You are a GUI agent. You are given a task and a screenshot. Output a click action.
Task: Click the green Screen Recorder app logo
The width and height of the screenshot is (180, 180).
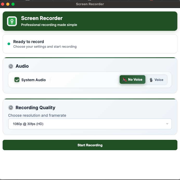pos(12,21)
